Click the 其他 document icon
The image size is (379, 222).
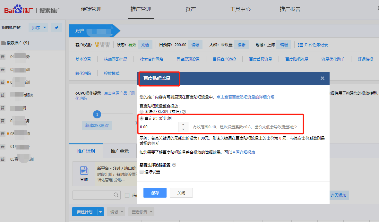(x=84, y=171)
